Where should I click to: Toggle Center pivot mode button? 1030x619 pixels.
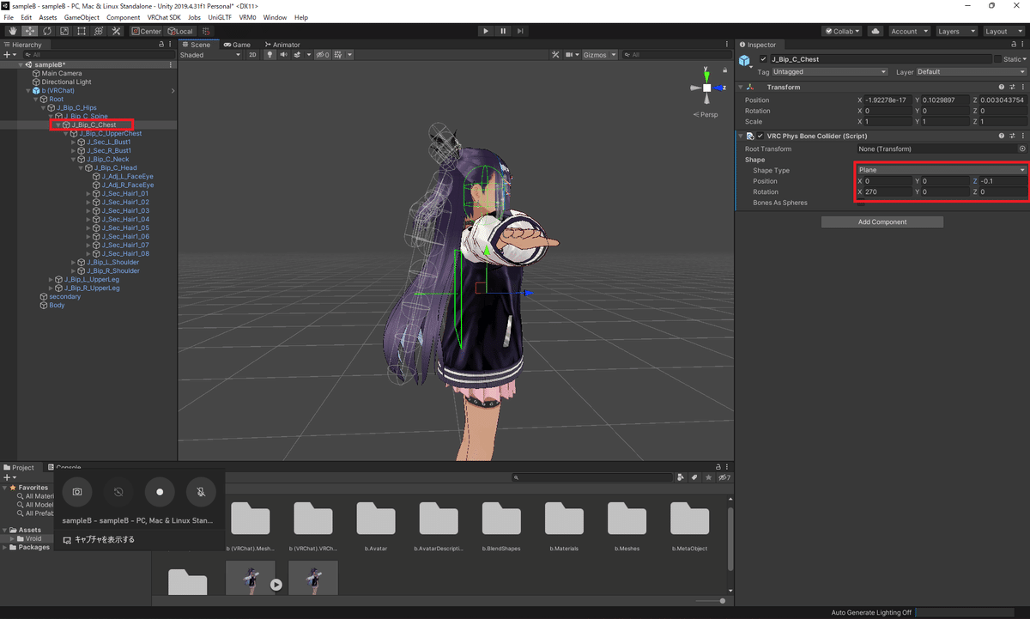coord(146,31)
